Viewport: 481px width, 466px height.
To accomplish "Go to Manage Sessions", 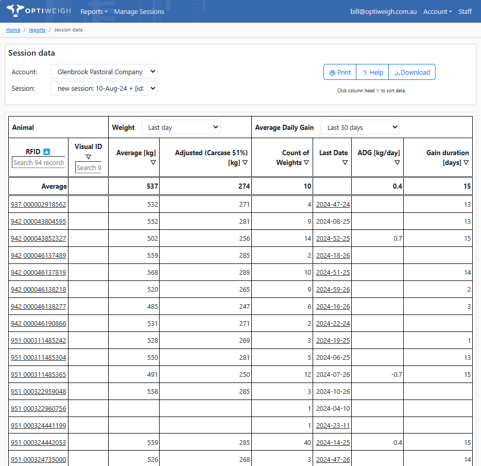I will (x=139, y=11).
